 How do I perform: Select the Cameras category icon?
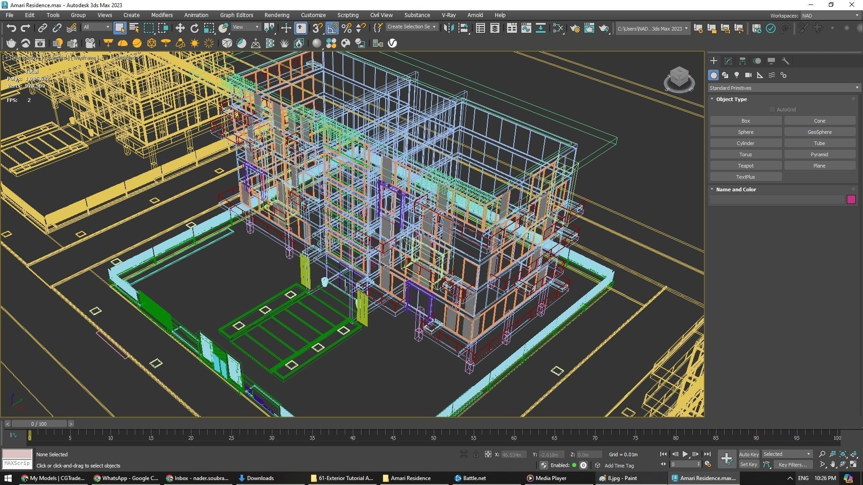tap(748, 75)
